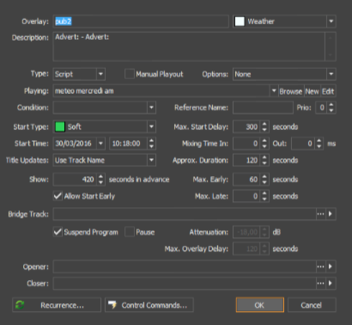Click the Mixing Time In value field
352x325 pixels.
click(246, 144)
